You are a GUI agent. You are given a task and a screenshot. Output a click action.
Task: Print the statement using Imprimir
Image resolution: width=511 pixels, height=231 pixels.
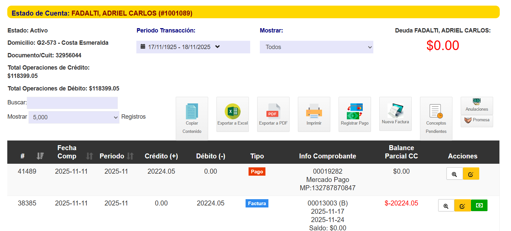click(314, 114)
